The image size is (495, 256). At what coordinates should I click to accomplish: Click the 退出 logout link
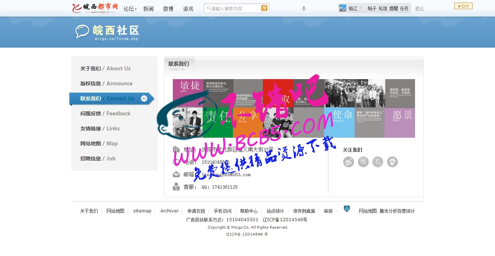click(x=419, y=9)
